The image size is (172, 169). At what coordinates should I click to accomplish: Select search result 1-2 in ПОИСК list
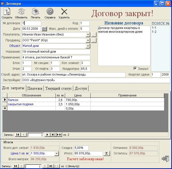pyautogui.click(x=154, y=32)
